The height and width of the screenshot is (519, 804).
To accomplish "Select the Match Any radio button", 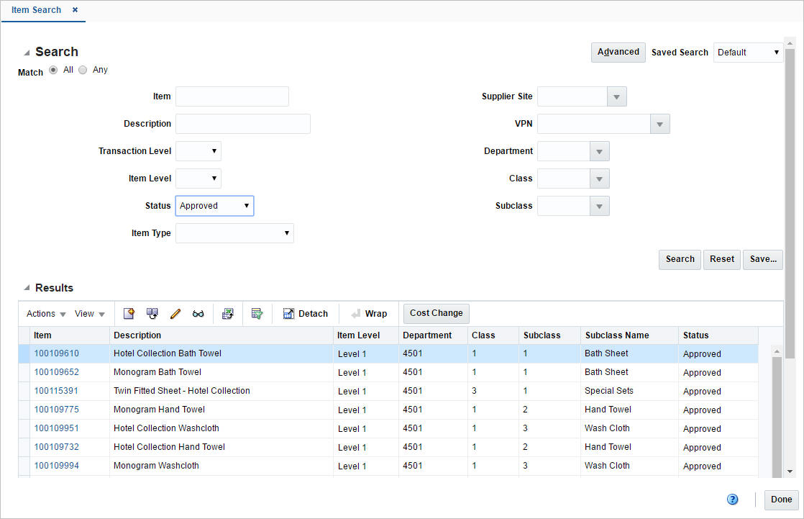I will pyautogui.click(x=83, y=69).
